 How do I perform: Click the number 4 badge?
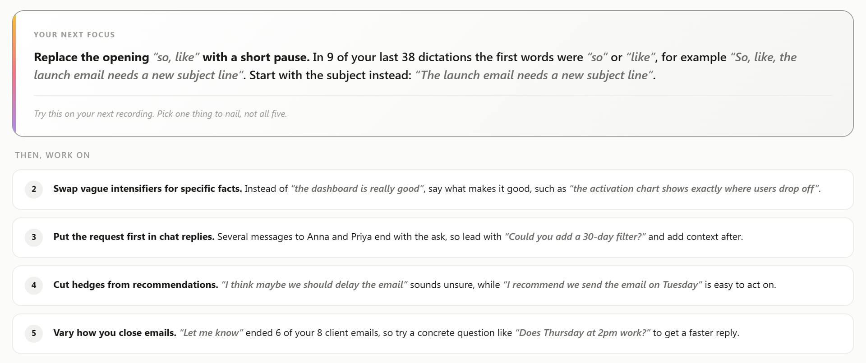point(34,285)
